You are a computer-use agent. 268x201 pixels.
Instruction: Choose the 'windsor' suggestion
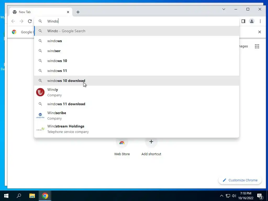pyautogui.click(x=137, y=51)
